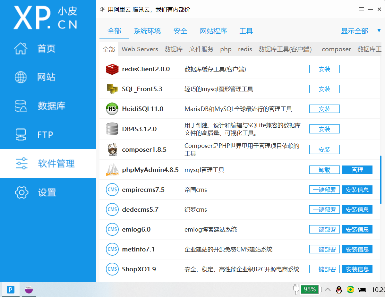Click the speaker announcement icon at top

coord(102,10)
